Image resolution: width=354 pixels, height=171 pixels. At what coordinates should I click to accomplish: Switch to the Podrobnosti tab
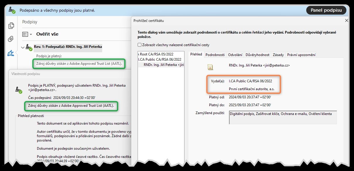click(215, 55)
